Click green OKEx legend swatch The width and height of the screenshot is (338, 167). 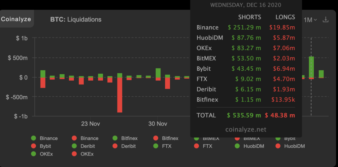(x=33, y=154)
